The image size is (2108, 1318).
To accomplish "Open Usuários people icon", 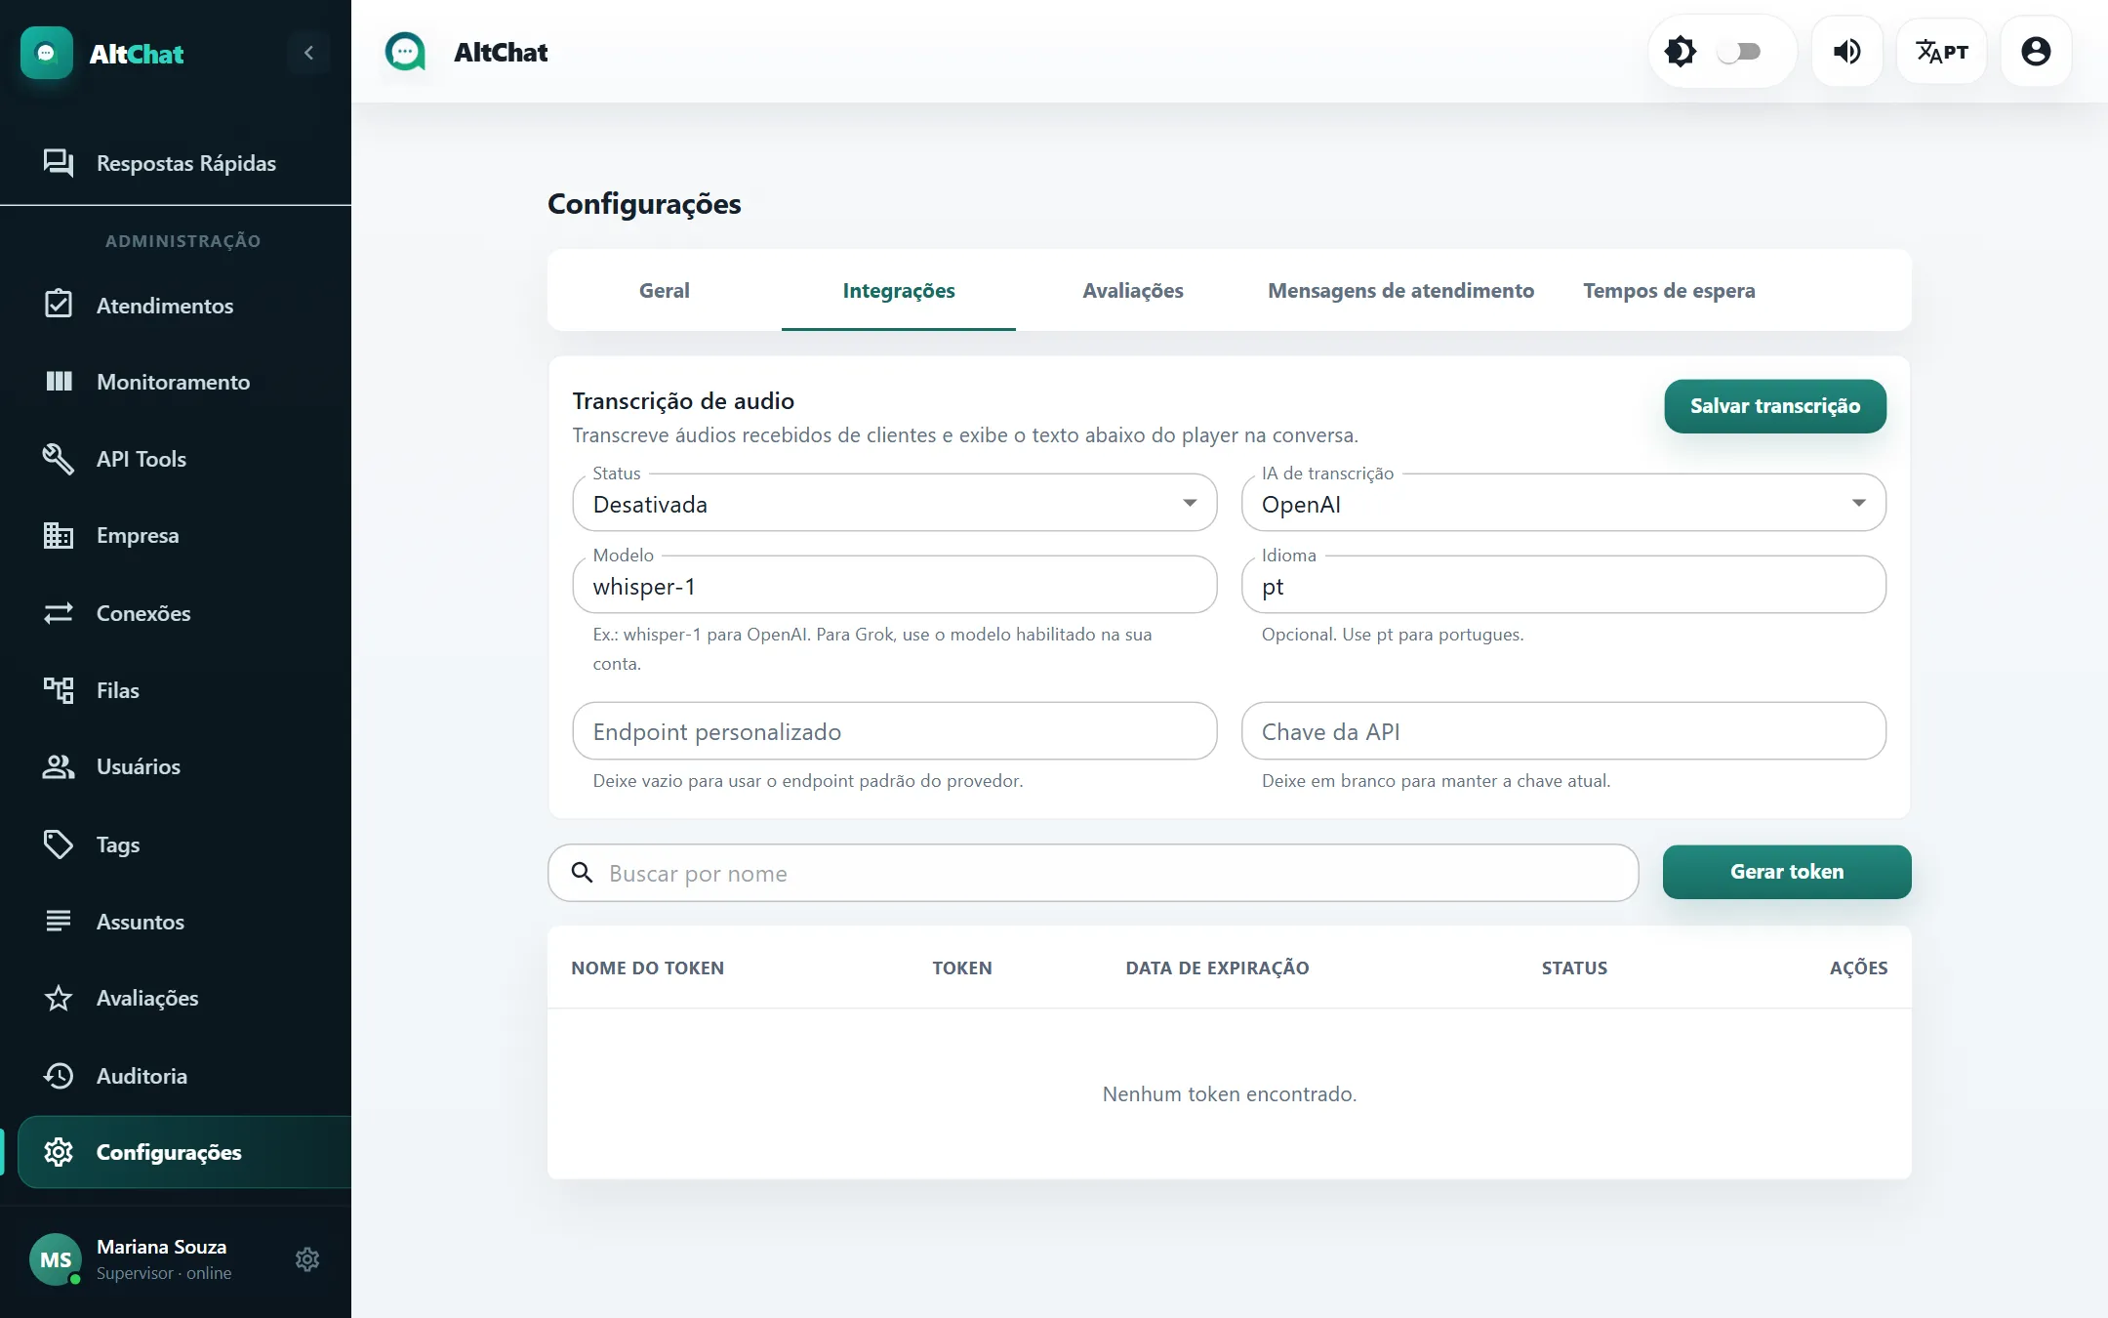I will pos(59,766).
